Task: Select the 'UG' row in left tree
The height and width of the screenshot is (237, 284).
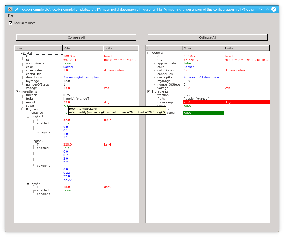Action: point(28,60)
